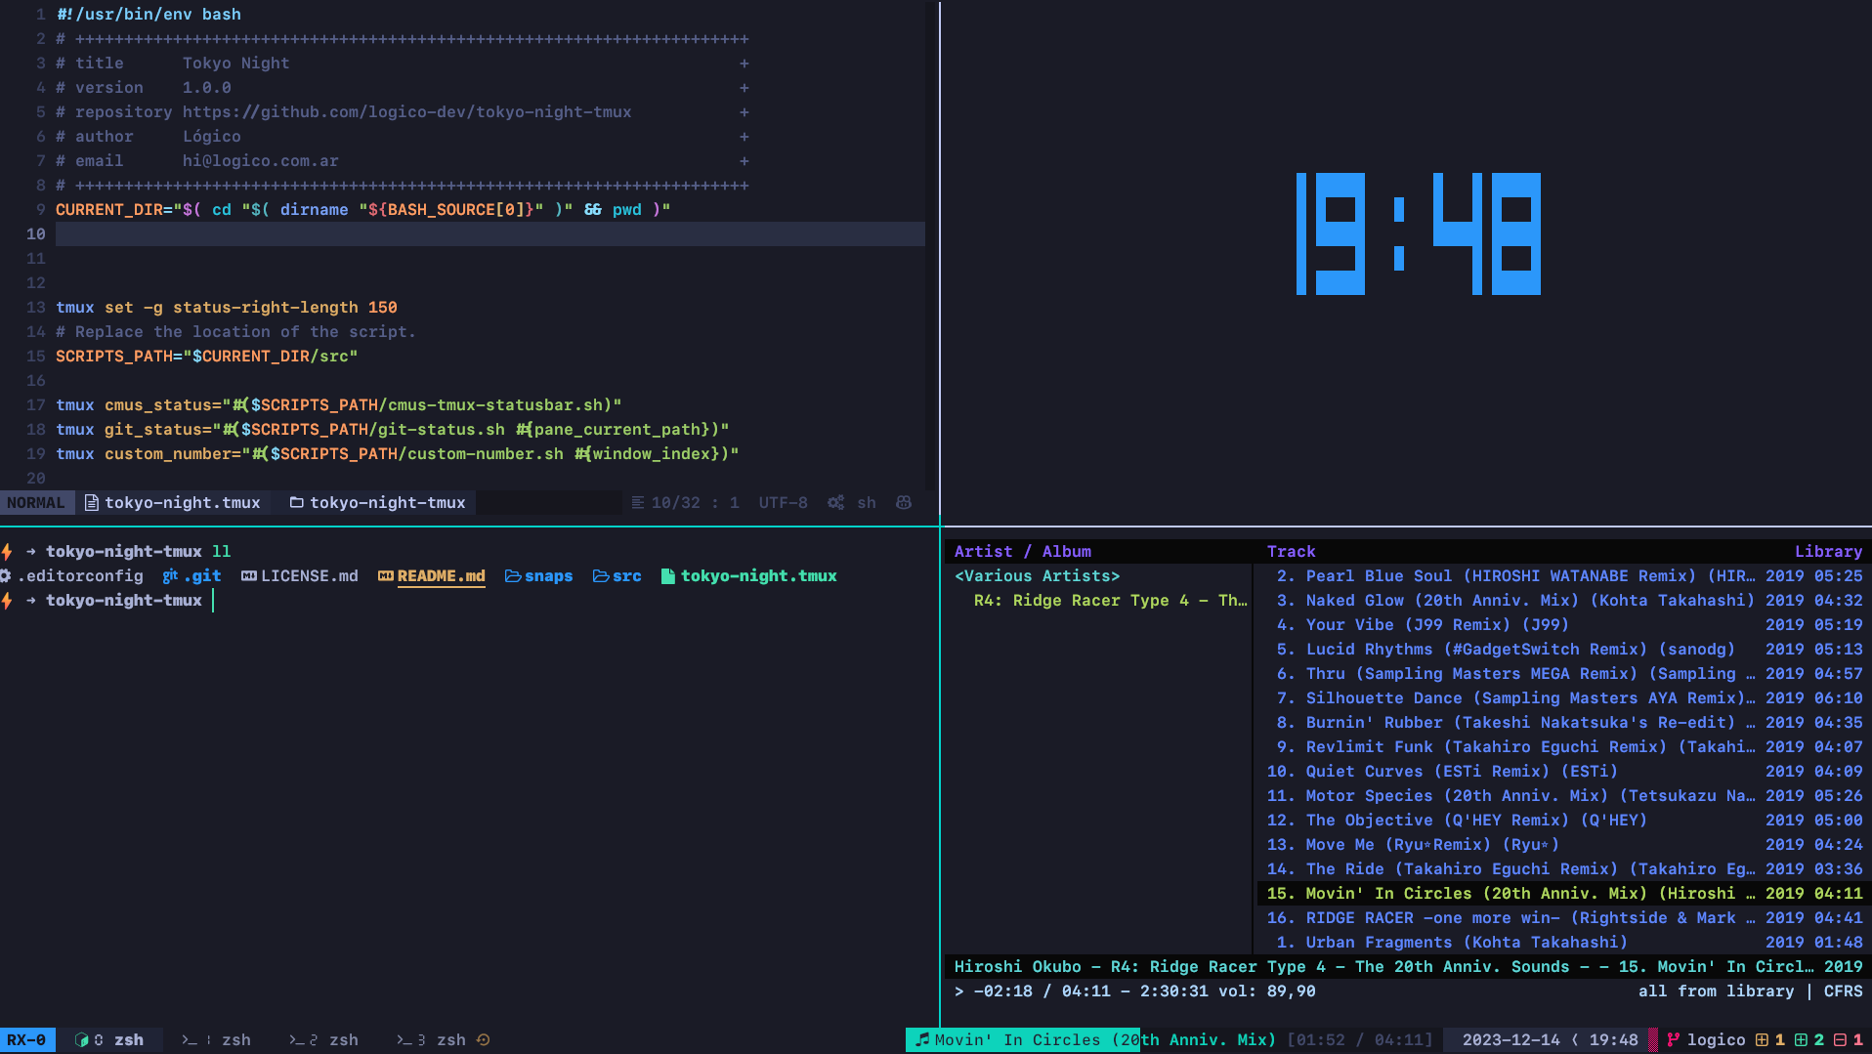The image size is (1872, 1054).
Task: Switch to tmux window 1 zsh
Action: [217, 1040]
